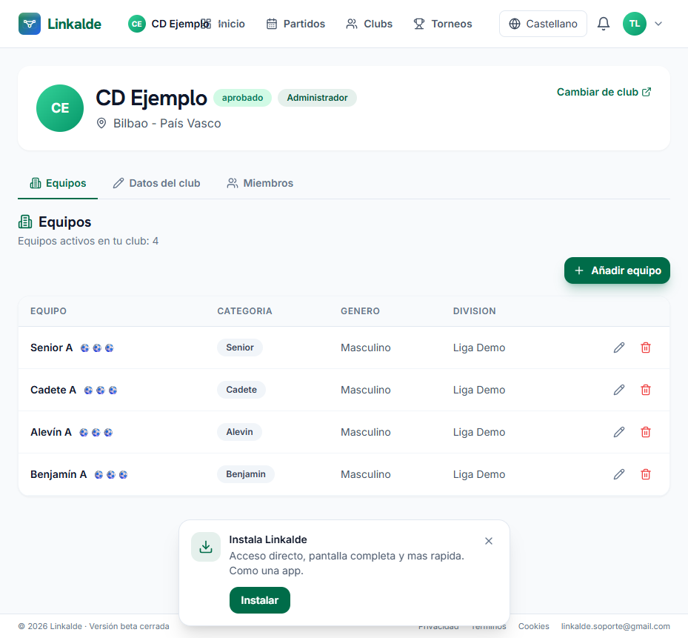Open the CD Ejemplo club switcher in navbar
The image size is (688, 638).
pyautogui.click(x=169, y=24)
